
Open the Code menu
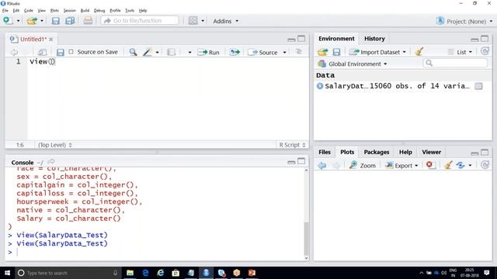(29, 10)
